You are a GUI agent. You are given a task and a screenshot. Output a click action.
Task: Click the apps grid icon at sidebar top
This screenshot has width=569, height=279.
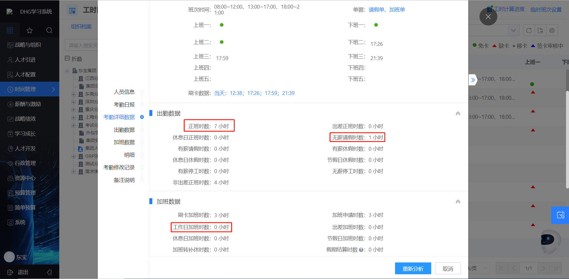(9, 30)
